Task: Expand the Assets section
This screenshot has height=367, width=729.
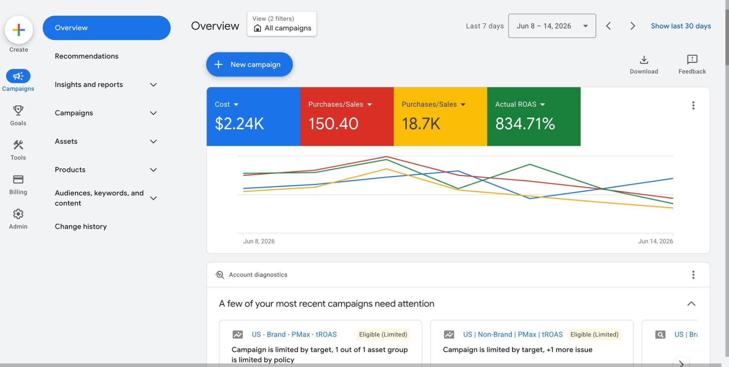Action: (x=153, y=141)
